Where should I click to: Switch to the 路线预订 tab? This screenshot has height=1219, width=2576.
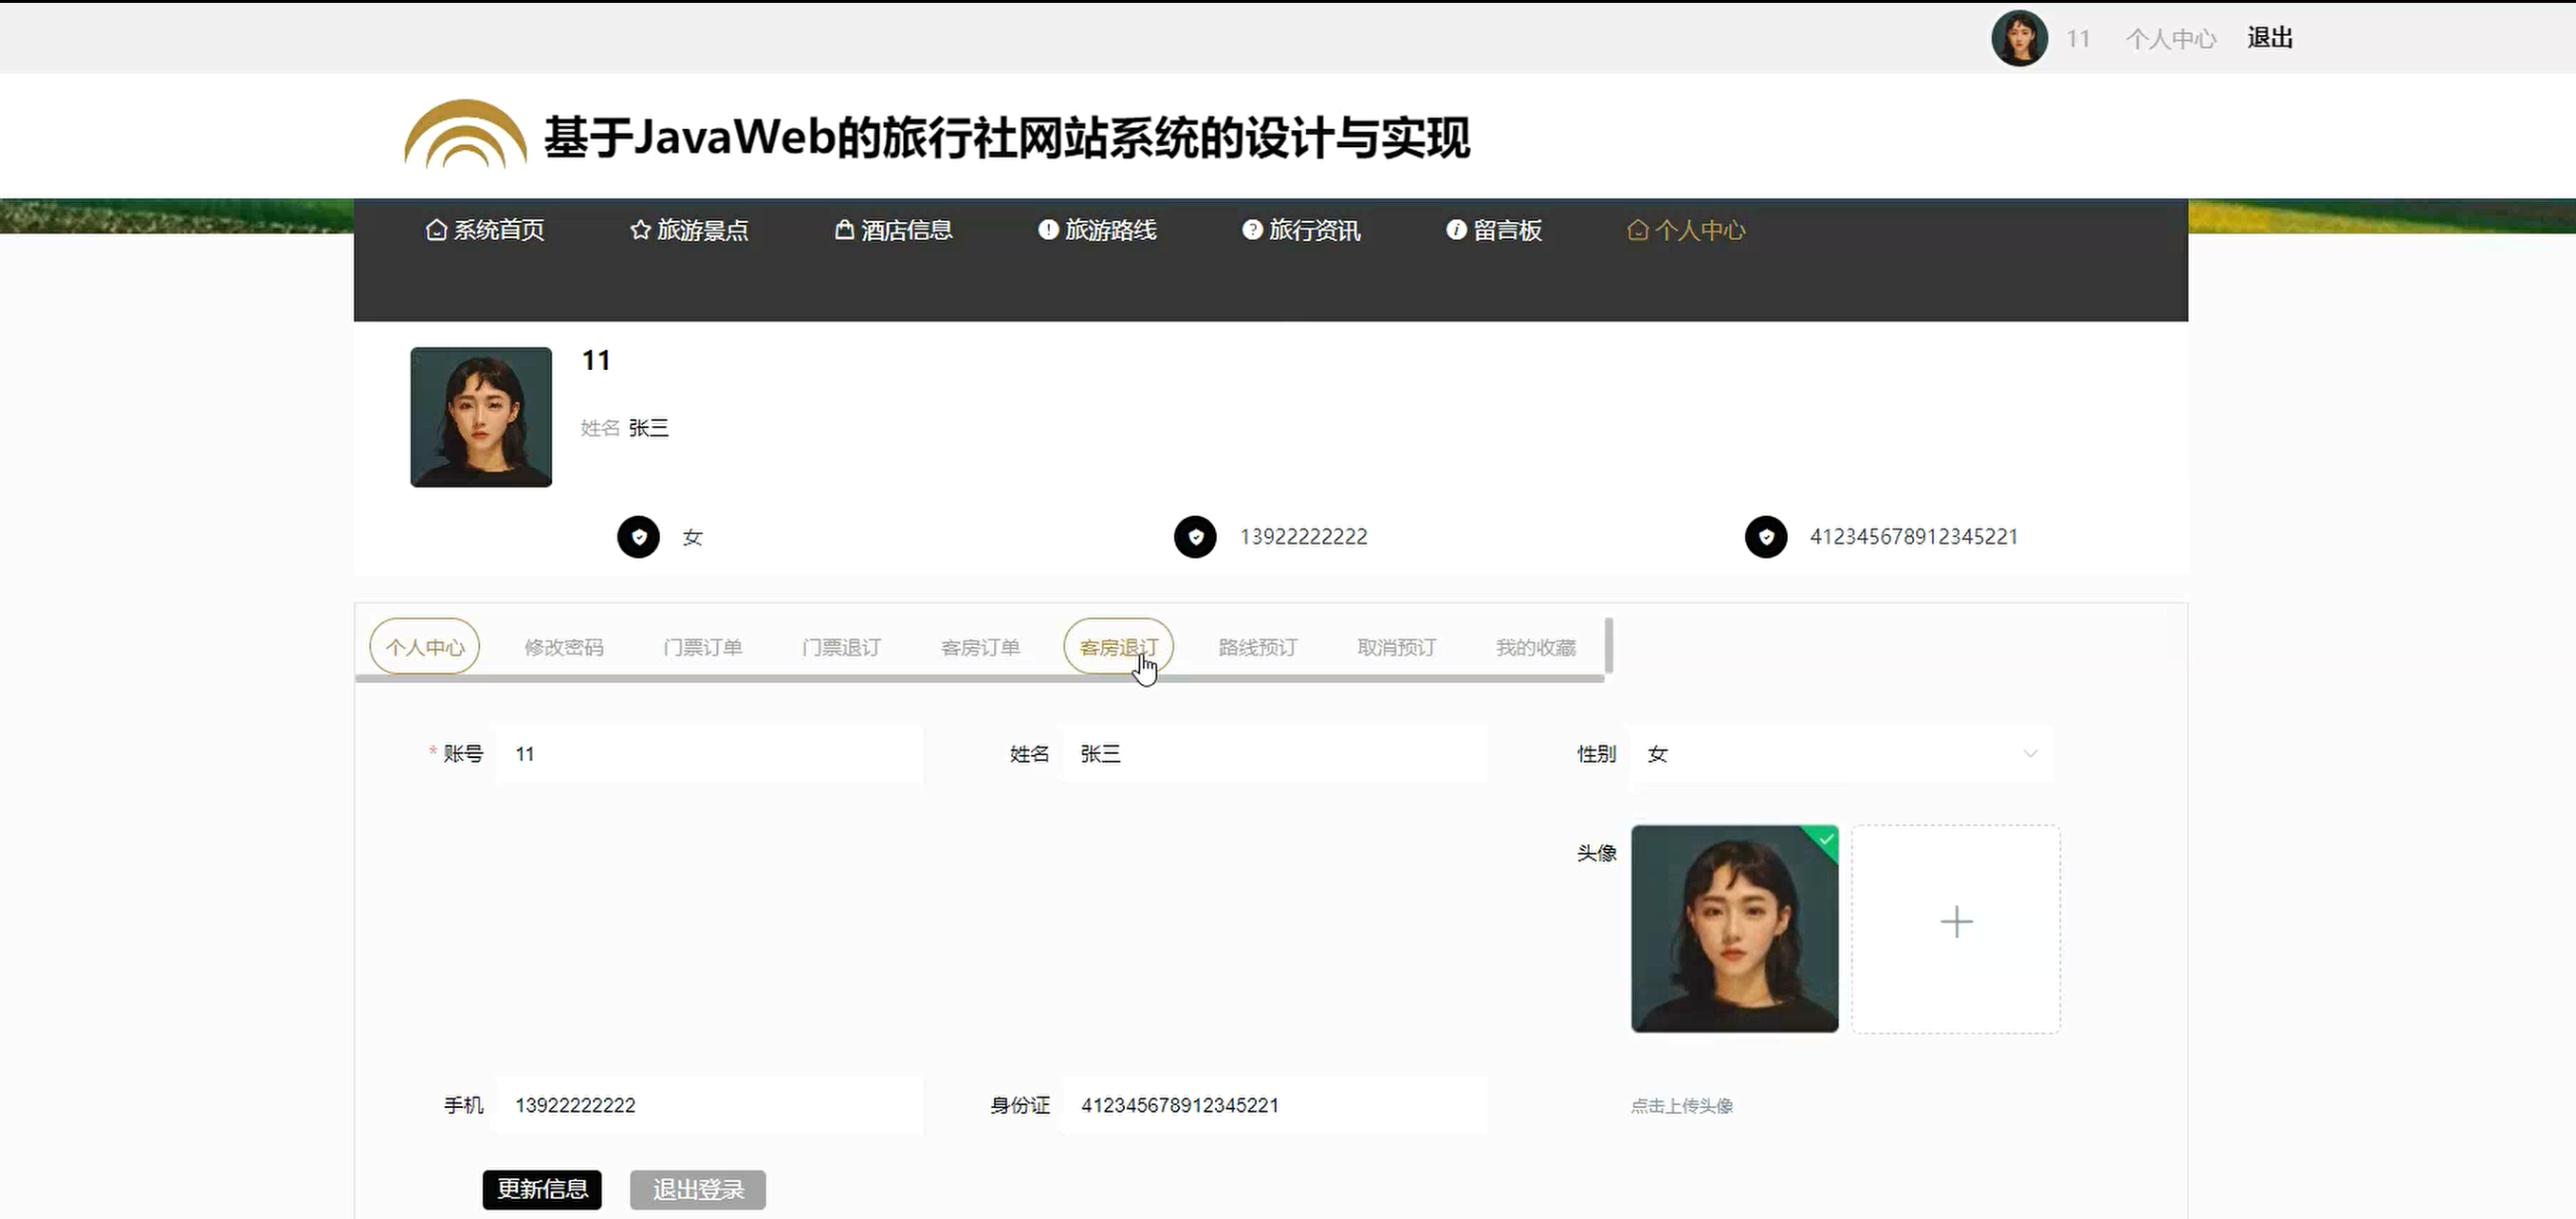tap(1258, 647)
